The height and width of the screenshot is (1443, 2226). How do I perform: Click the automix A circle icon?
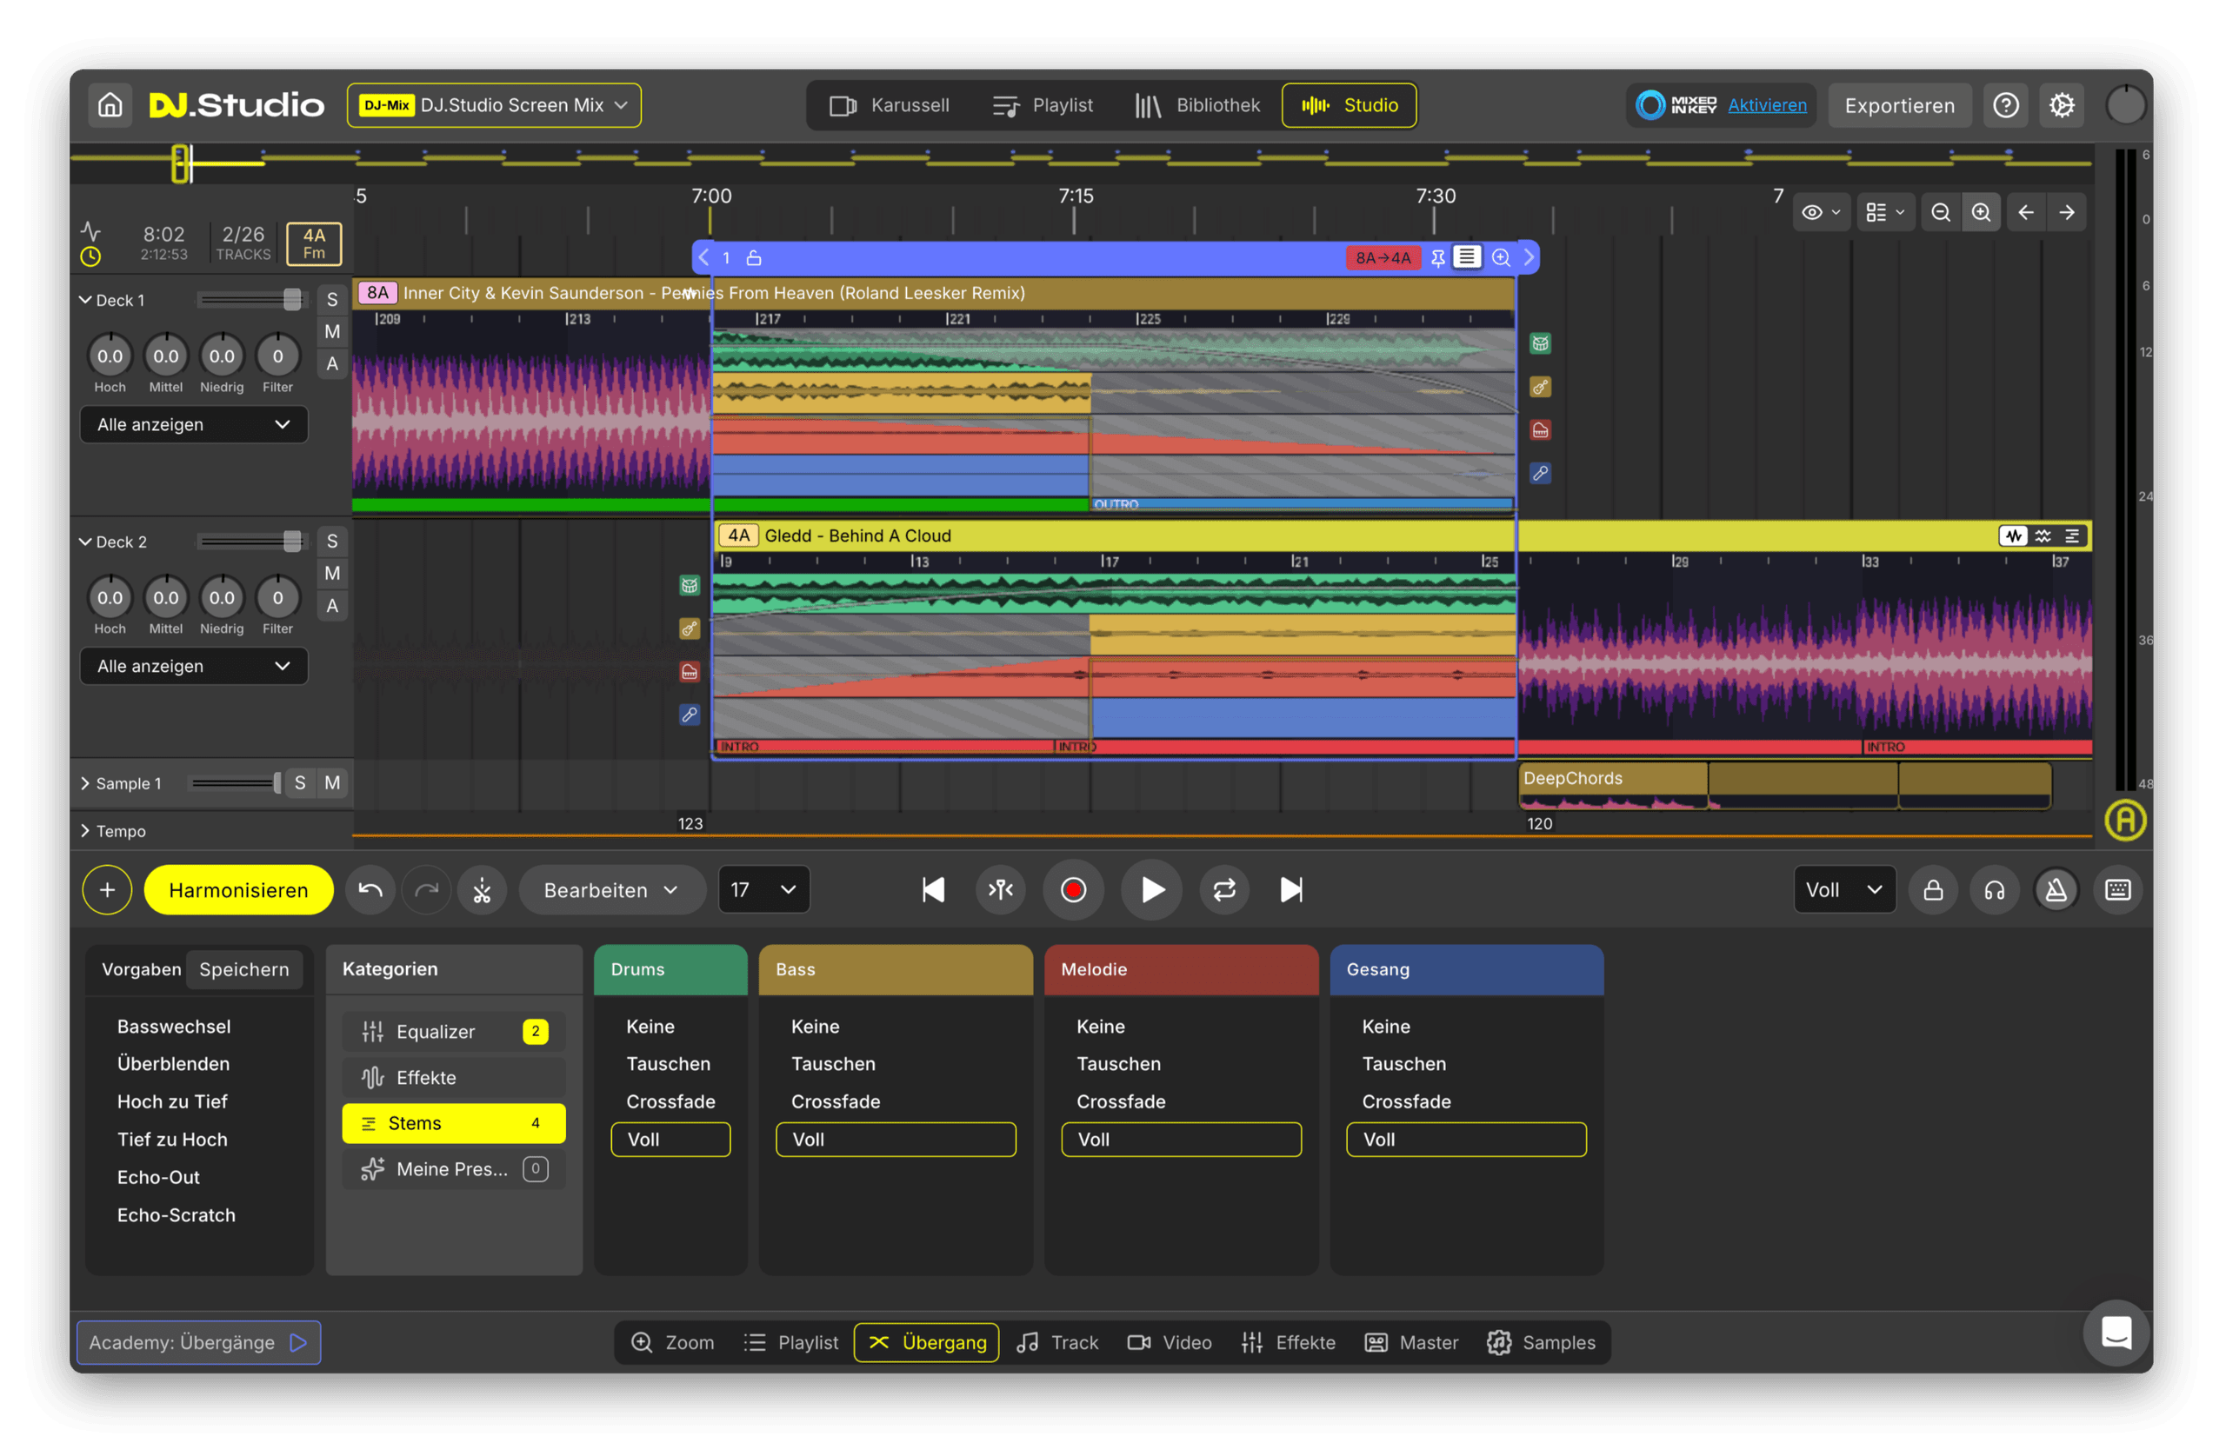point(2125,820)
